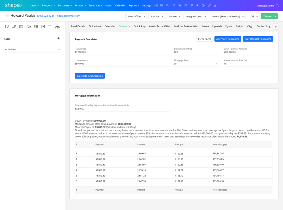The image size is (283, 210).
Task: Open the sidebar chat bubbles icon
Action: pos(29,27)
